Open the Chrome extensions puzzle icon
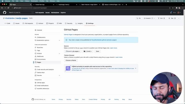 click(x=177, y=8)
